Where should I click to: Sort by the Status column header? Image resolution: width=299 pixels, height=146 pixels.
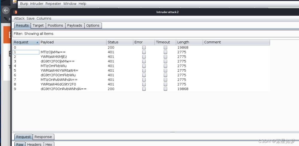120,42
